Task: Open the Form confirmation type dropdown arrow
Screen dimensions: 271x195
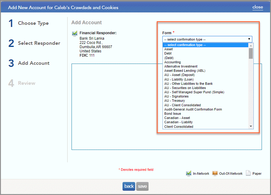Action: click(x=249, y=39)
